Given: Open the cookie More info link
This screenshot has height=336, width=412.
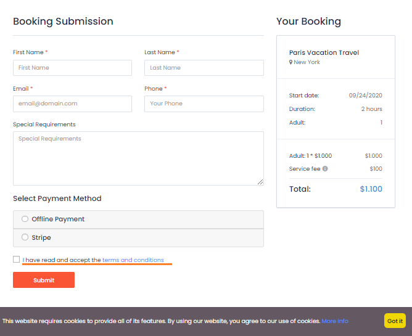Looking at the screenshot, I should tap(335, 321).
